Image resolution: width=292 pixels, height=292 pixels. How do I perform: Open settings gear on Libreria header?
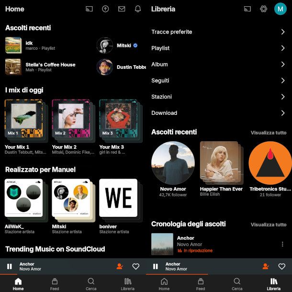pos(263,9)
